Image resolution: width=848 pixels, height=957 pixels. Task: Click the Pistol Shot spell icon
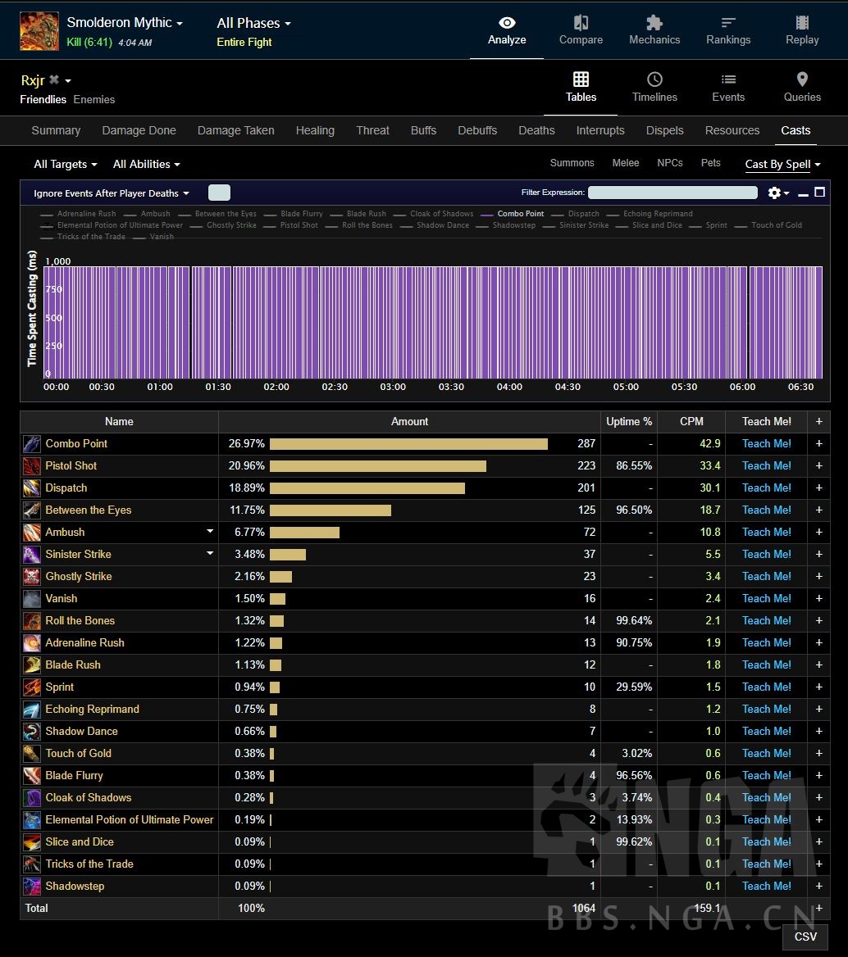32,466
